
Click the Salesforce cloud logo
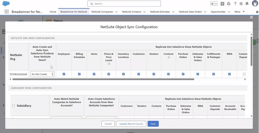click(6, 4)
